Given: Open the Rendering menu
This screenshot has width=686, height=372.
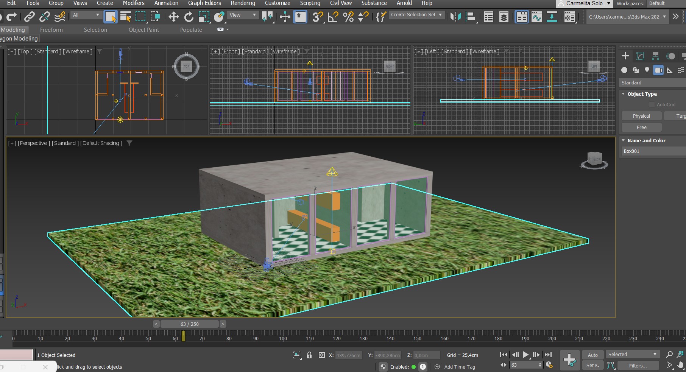Looking at the screenshot, I should click(243, 3).
